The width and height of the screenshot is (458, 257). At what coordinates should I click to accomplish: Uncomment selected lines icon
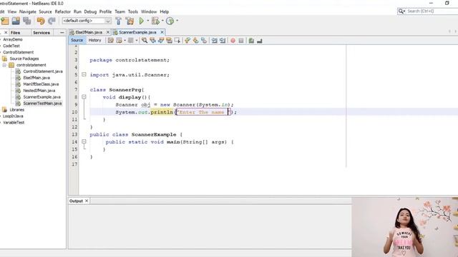click(x=259, y=41)
